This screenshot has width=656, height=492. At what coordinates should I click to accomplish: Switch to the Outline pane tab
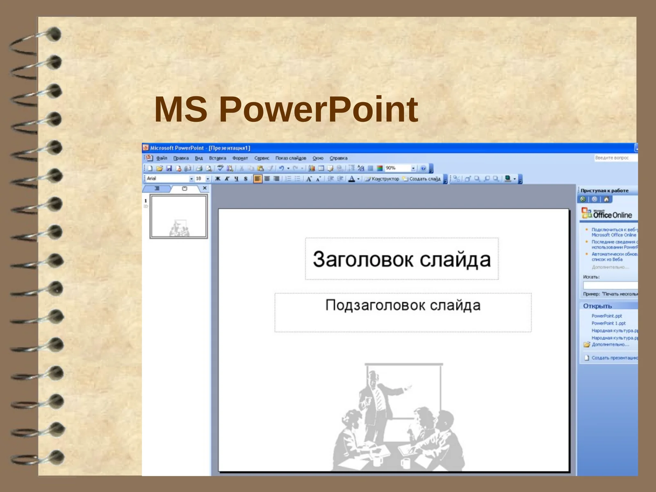pyautogui.click(x=157, y=189)
